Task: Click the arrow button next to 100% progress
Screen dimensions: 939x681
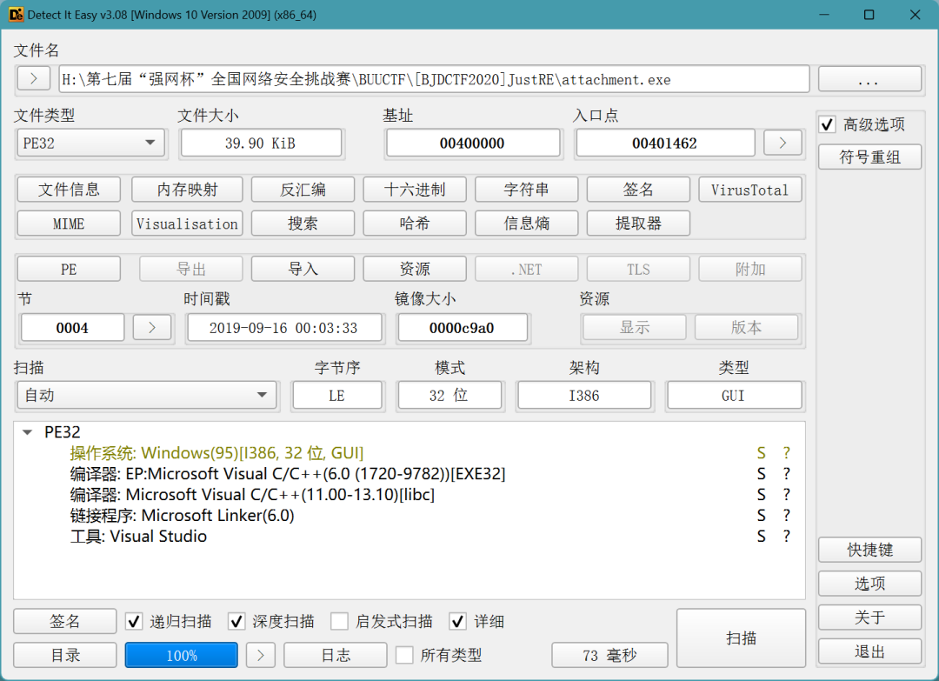Action: point(260,655)
